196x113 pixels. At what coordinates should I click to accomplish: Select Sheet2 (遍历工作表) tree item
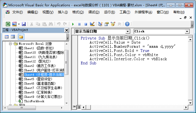(x=40, y=66)
